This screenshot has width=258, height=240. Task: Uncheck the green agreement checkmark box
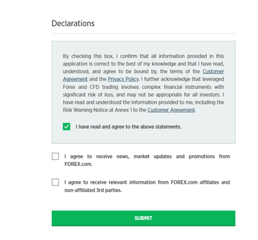67,126
